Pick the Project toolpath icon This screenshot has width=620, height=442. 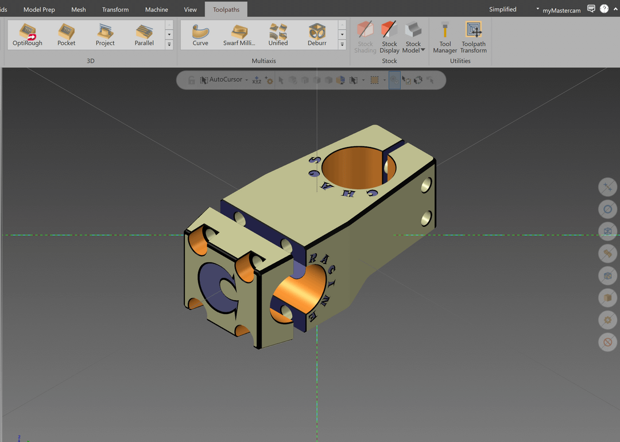pos(105,35)
